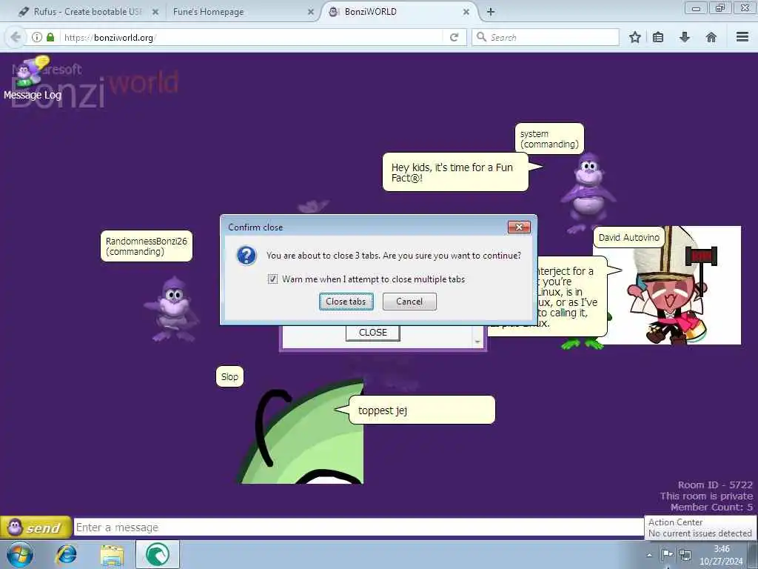Click the scroll-down arrow in the popup box
This screenshot has width=758, height=569.
tap(477, 342)
